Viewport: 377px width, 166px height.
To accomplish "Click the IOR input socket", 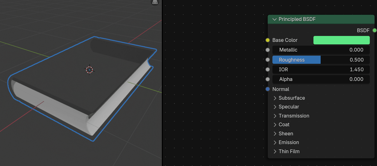I will coord(267,69).
